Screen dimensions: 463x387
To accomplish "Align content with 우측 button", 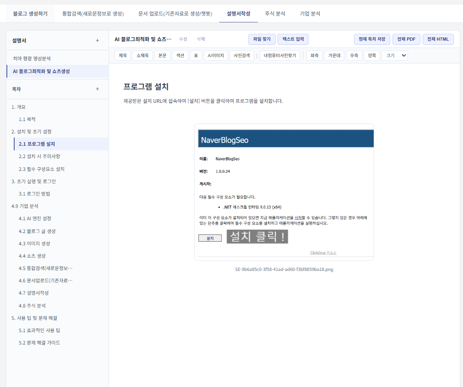I will click(x=354, y=55).
